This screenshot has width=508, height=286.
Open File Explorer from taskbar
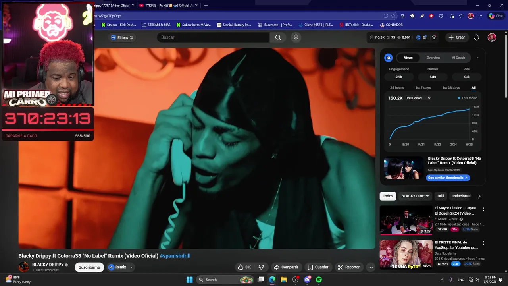[x=284, y=280]
